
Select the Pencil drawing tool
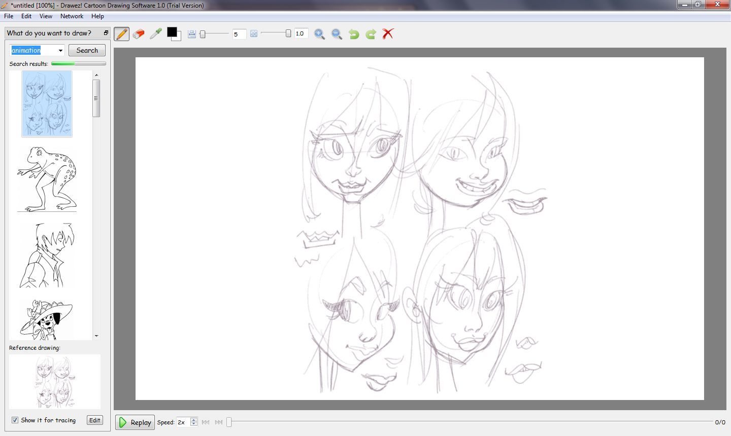tap(121, 34)
